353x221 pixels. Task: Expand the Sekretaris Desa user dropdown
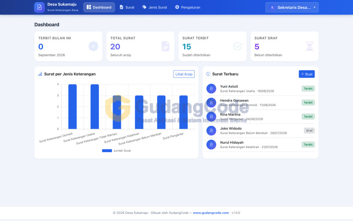click(292, 8)
